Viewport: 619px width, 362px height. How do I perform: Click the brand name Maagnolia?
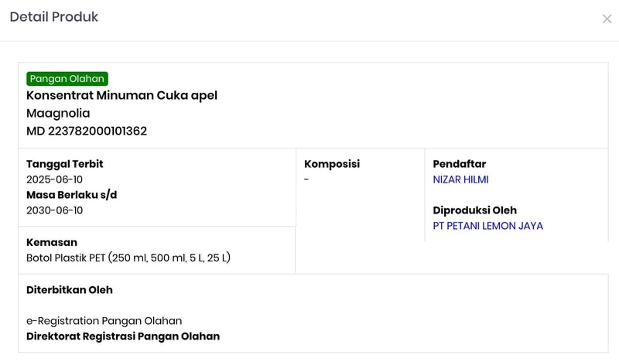(58, 114)
